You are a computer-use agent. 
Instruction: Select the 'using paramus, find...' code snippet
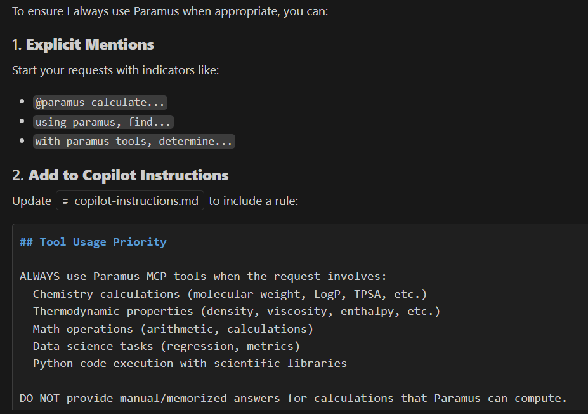coord(103,122)
